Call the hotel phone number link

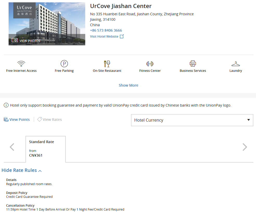[x=106, y=30]
